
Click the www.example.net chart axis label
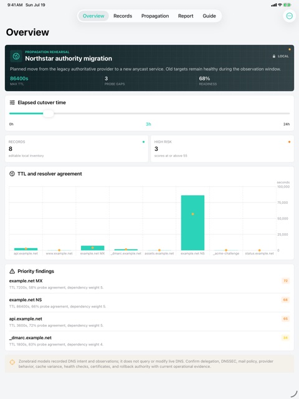(59, 254)
